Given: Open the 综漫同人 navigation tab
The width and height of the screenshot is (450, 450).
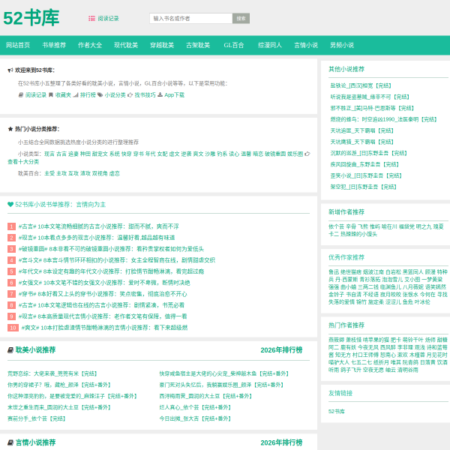Looking at the screenshot, I should (x=270, y=45).
